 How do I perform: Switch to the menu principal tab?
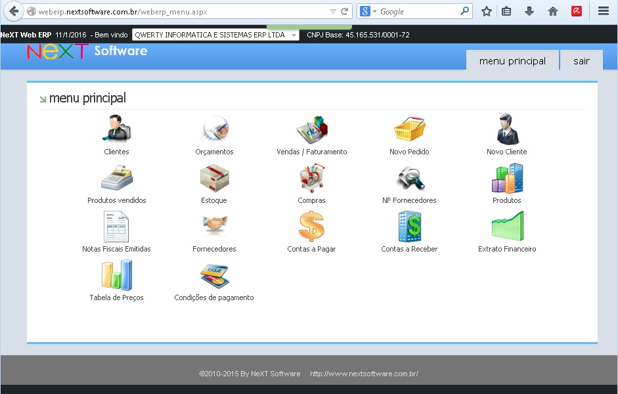point(512,60)
